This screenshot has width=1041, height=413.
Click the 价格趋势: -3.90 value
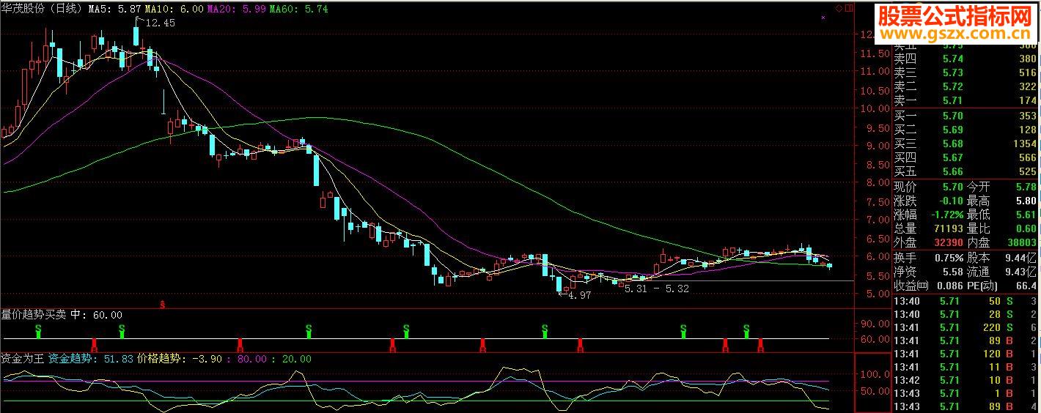[181, 359]
